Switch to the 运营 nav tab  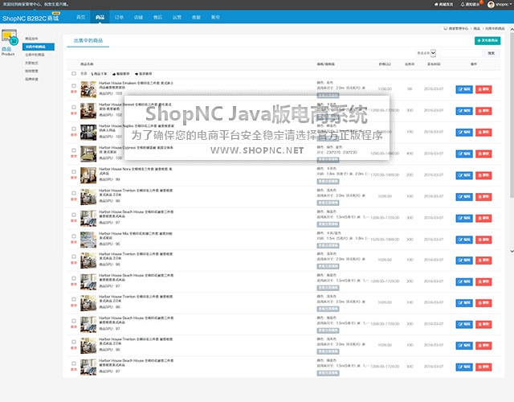click(177, 17)
